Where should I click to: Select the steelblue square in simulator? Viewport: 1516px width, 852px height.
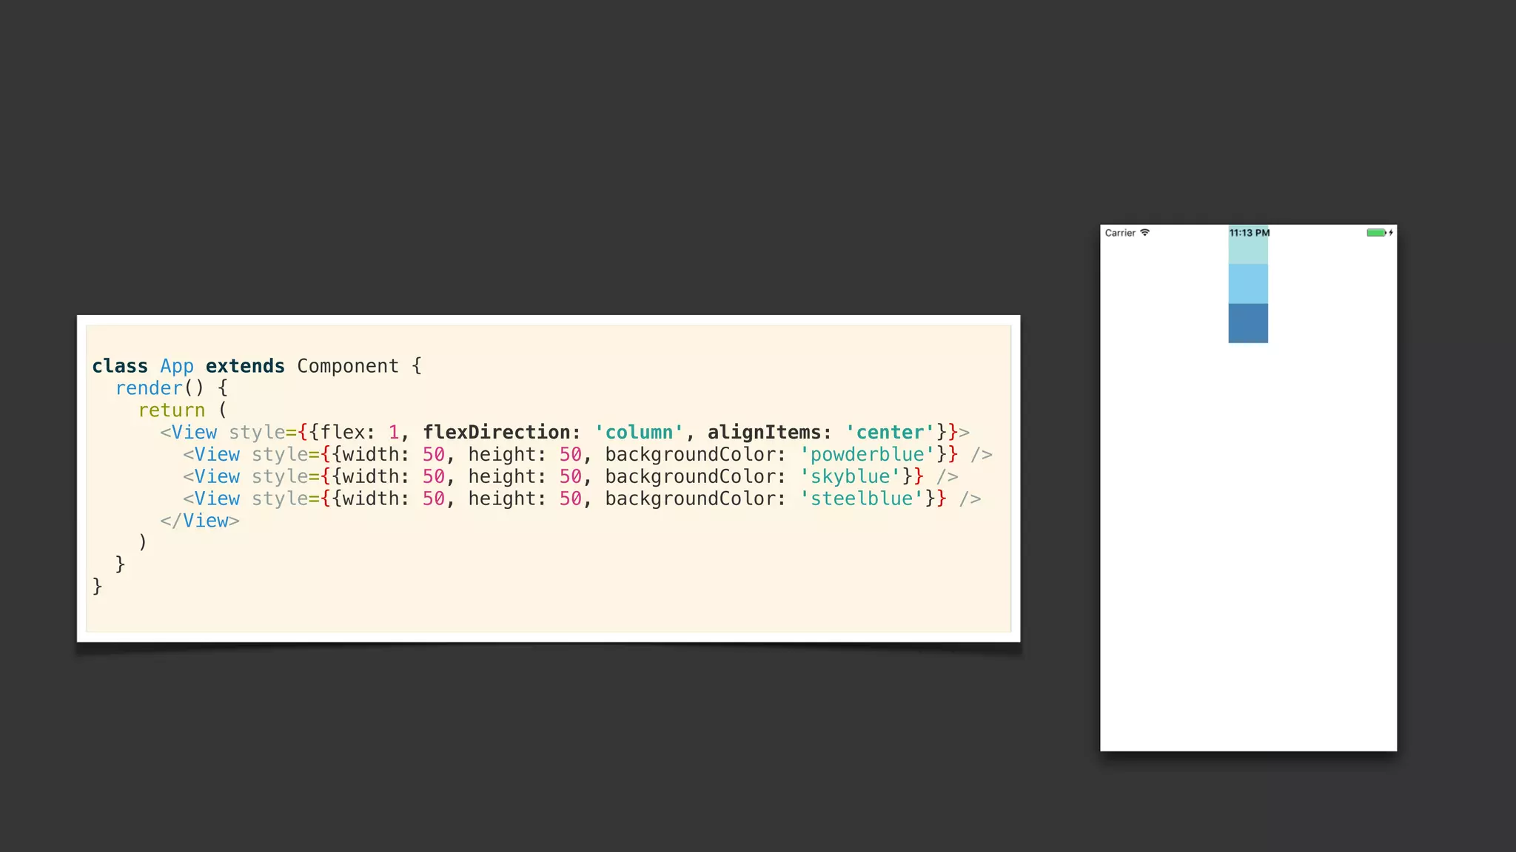pos(1248,323)
